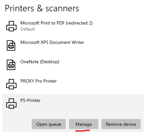Image resolution: width=150 pixels, height=139 pixels.
Task: Click the word Printers in the page title
Action: pyautogui.click(x=19, y=8)
